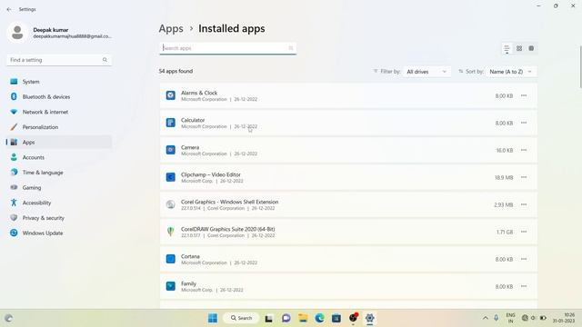The image size is (582, 327).
Task: Click the "54 apps found" text
Action: [176, 71]
